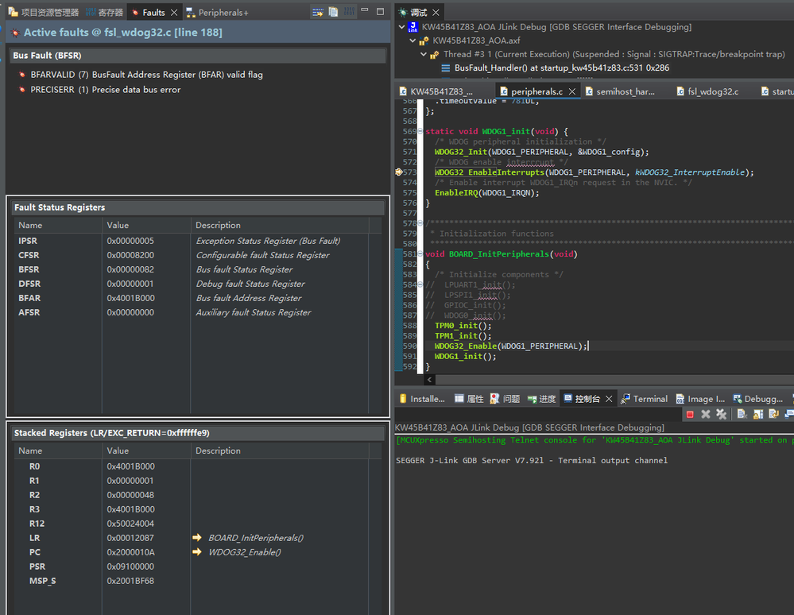The image size is (794, 615).
Task: Close the Faults tab
Action: (x=174, y=13)
